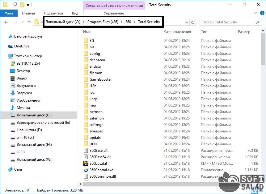This screenshot has height=194, width=266.
Task: Select the safemon folder
Action: (x=96, y=118)
